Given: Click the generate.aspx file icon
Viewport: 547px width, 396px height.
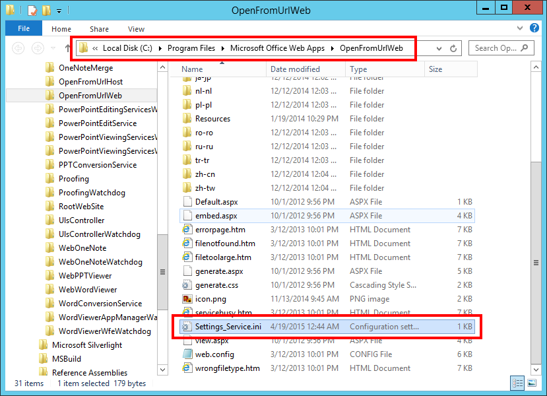Looking at the screenshot, I should tap(187, 271).
